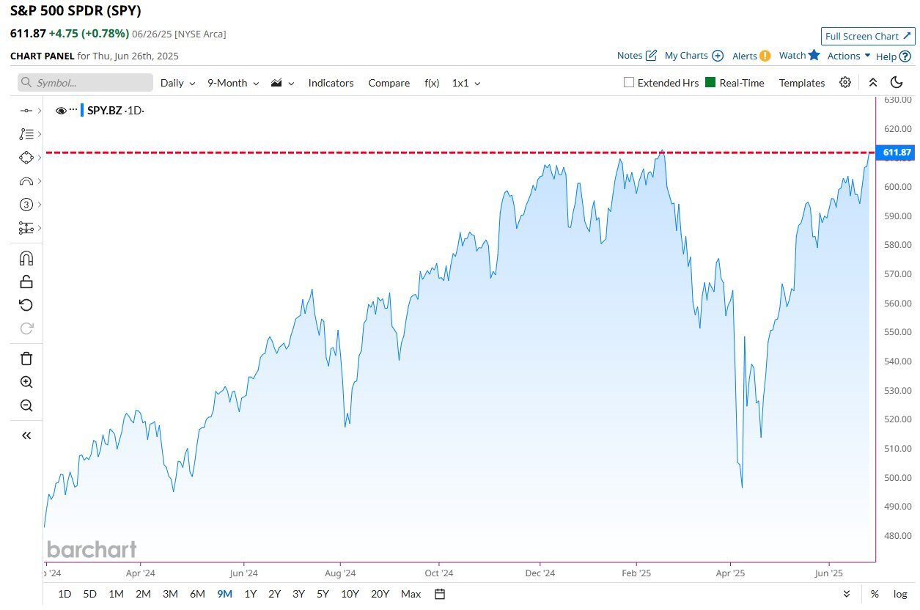Open the f(x) expressions button
The height and width of the screenshot is (610, 920).
coord(432,83)
